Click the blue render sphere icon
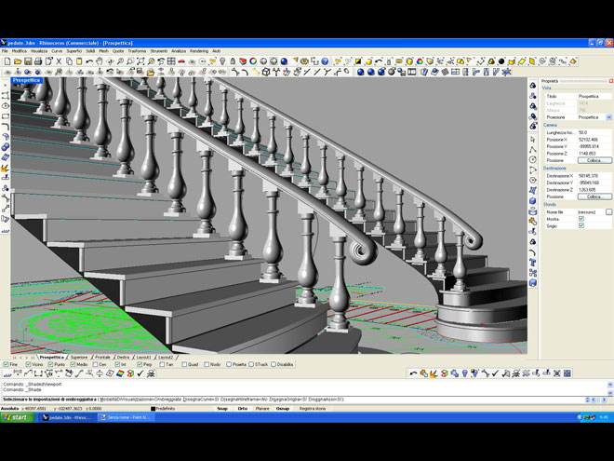The image size is (614, 461). (x=284, y=61)
